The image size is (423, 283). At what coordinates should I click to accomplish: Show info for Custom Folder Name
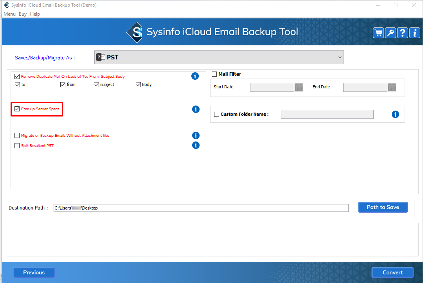[395, 114]
